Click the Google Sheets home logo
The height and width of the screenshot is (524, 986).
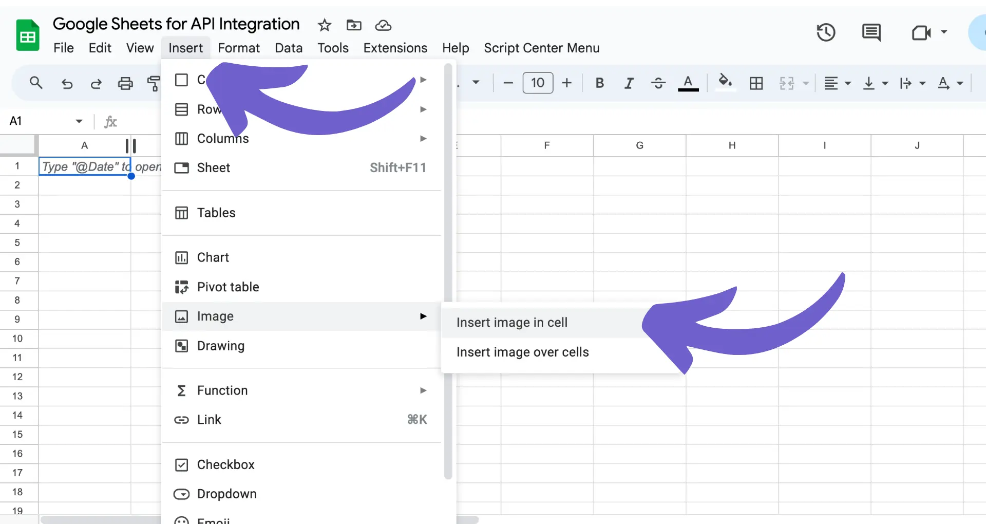pos(28,35)
